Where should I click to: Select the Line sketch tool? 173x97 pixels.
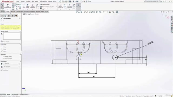[x=13, y=5]
